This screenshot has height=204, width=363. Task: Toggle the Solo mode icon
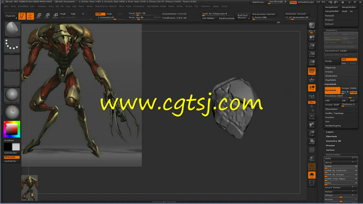(x=312, y=175)
